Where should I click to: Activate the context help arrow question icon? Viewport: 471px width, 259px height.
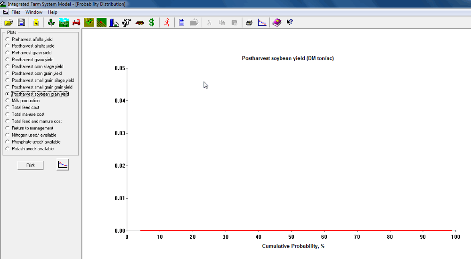click(x=290, y=23)
